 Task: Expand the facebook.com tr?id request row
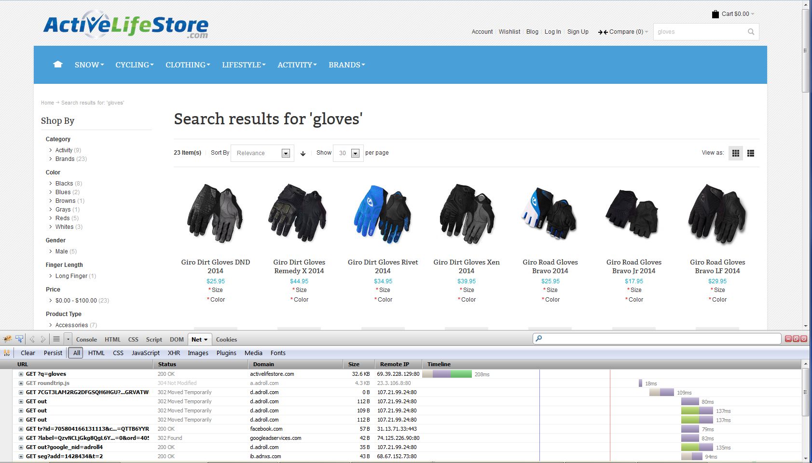[x=21, y=429]
